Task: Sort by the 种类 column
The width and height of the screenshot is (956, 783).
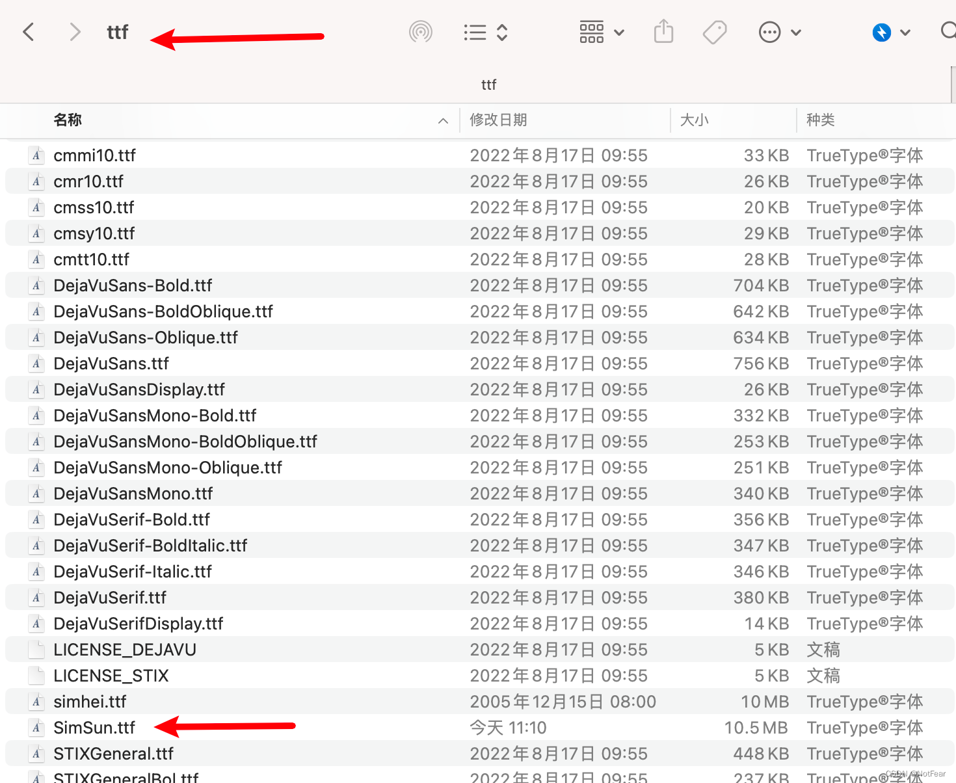Action: tap(820, 120)
